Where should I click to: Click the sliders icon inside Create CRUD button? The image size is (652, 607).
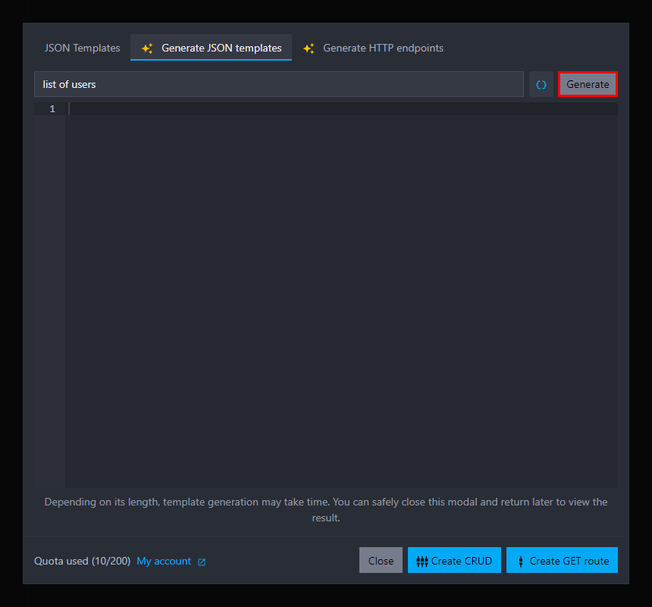422,560
